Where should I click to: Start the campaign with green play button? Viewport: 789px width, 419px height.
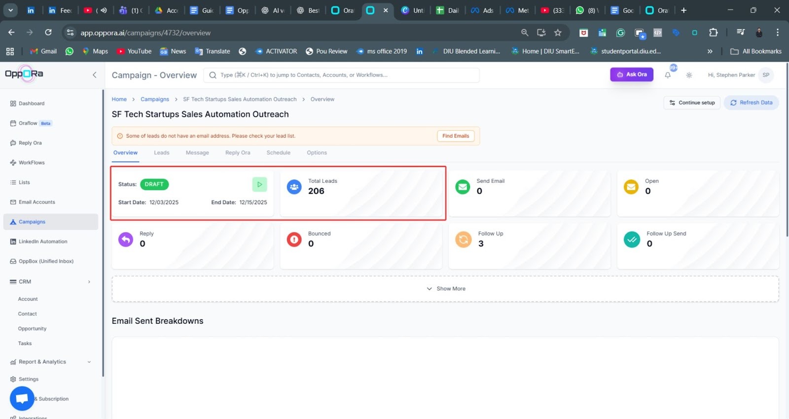(259, 184)
